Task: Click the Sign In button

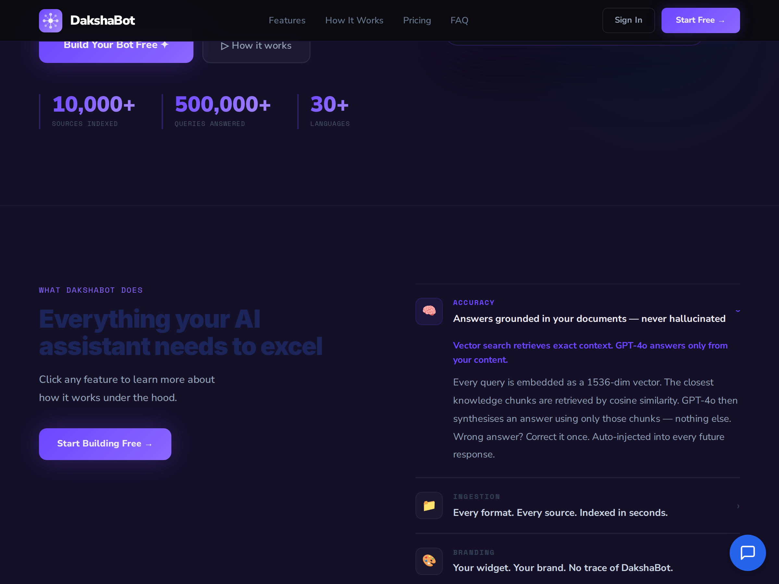Action: pyautogui.click(x=628, y=20)
